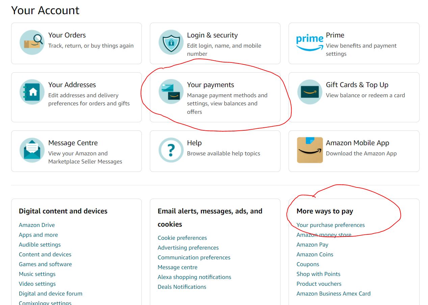Click the Gift Cards icon
Image resolution: width=428 pixels, height=305 pixels.
pos(310,92)
